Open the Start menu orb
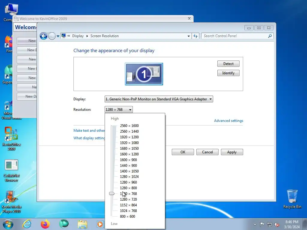The height and width of the screenshot is (230, 307). point(8,224)
